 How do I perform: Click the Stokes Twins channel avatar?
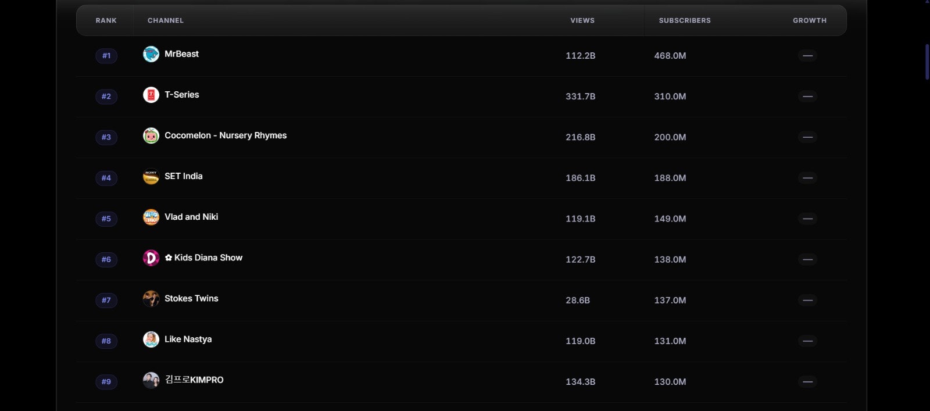click(151, 298)
